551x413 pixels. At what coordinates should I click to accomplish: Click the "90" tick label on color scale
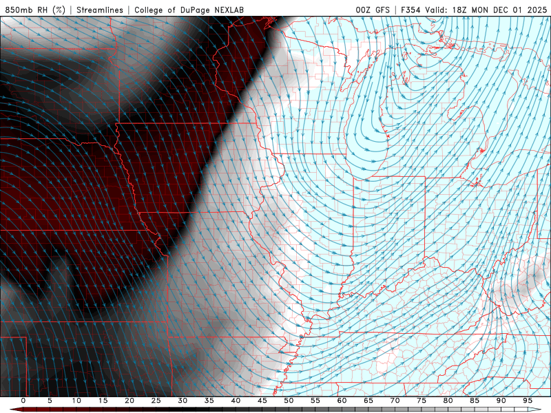tap(501, 401)
